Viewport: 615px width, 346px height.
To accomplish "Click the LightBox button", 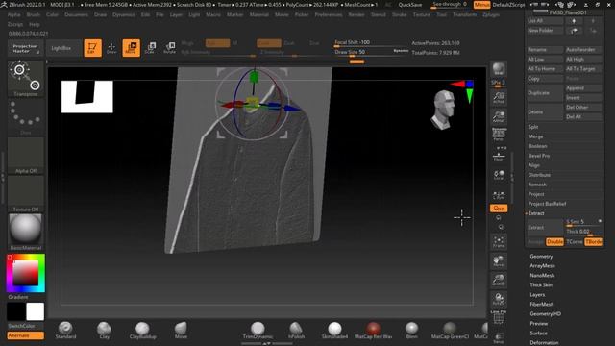I will click(63, 48).
